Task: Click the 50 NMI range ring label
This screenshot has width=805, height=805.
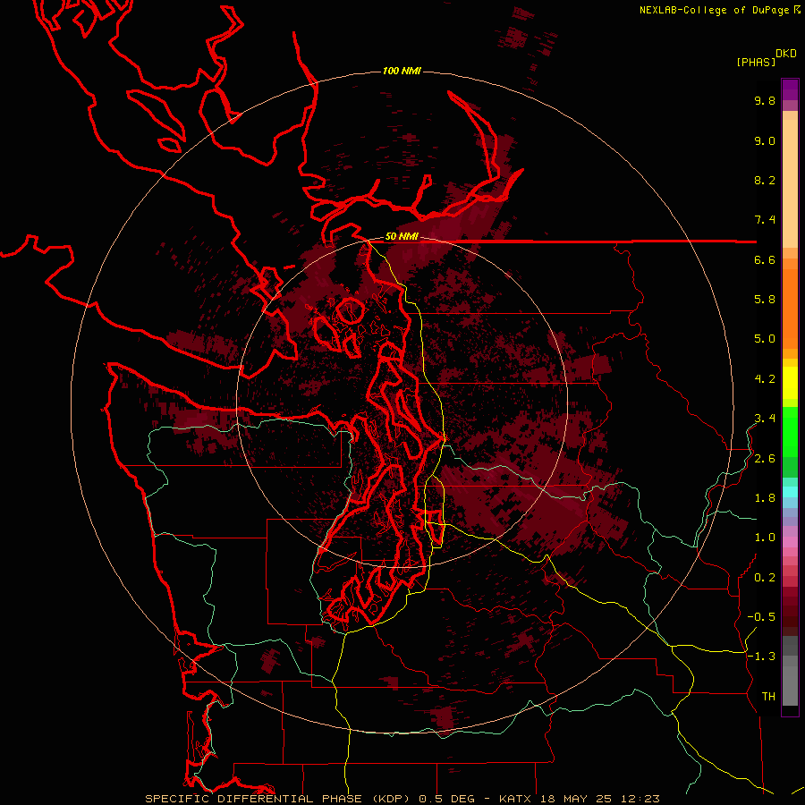Action: [x=402, y=237]
